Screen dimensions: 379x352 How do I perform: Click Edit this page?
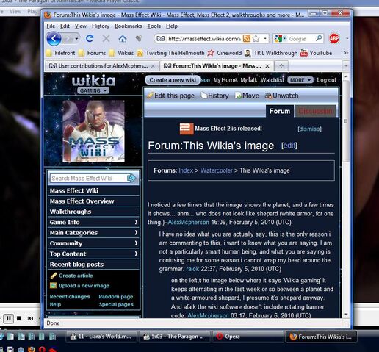[x=171, y=96]
